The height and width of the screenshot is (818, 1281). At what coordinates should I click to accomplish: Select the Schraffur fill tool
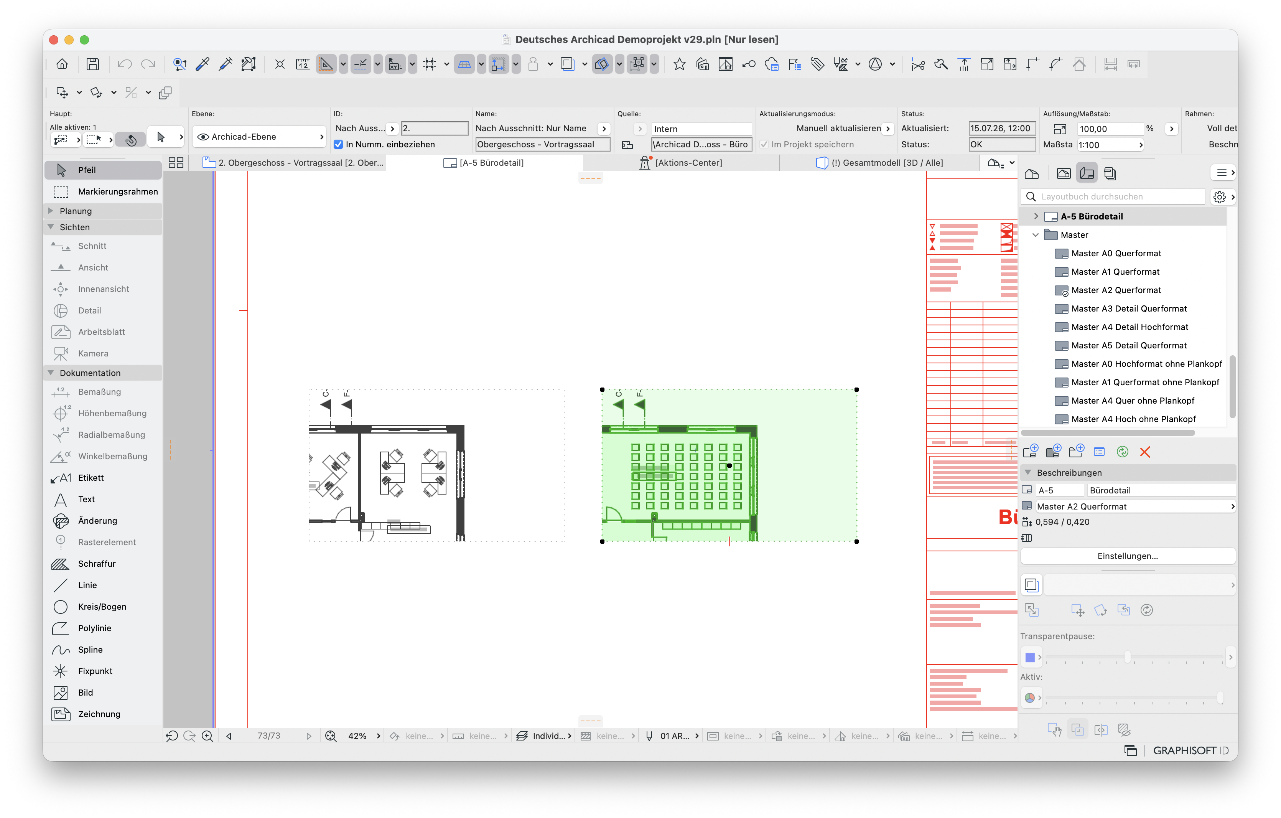pyautogui.click(x=103, y=564)
